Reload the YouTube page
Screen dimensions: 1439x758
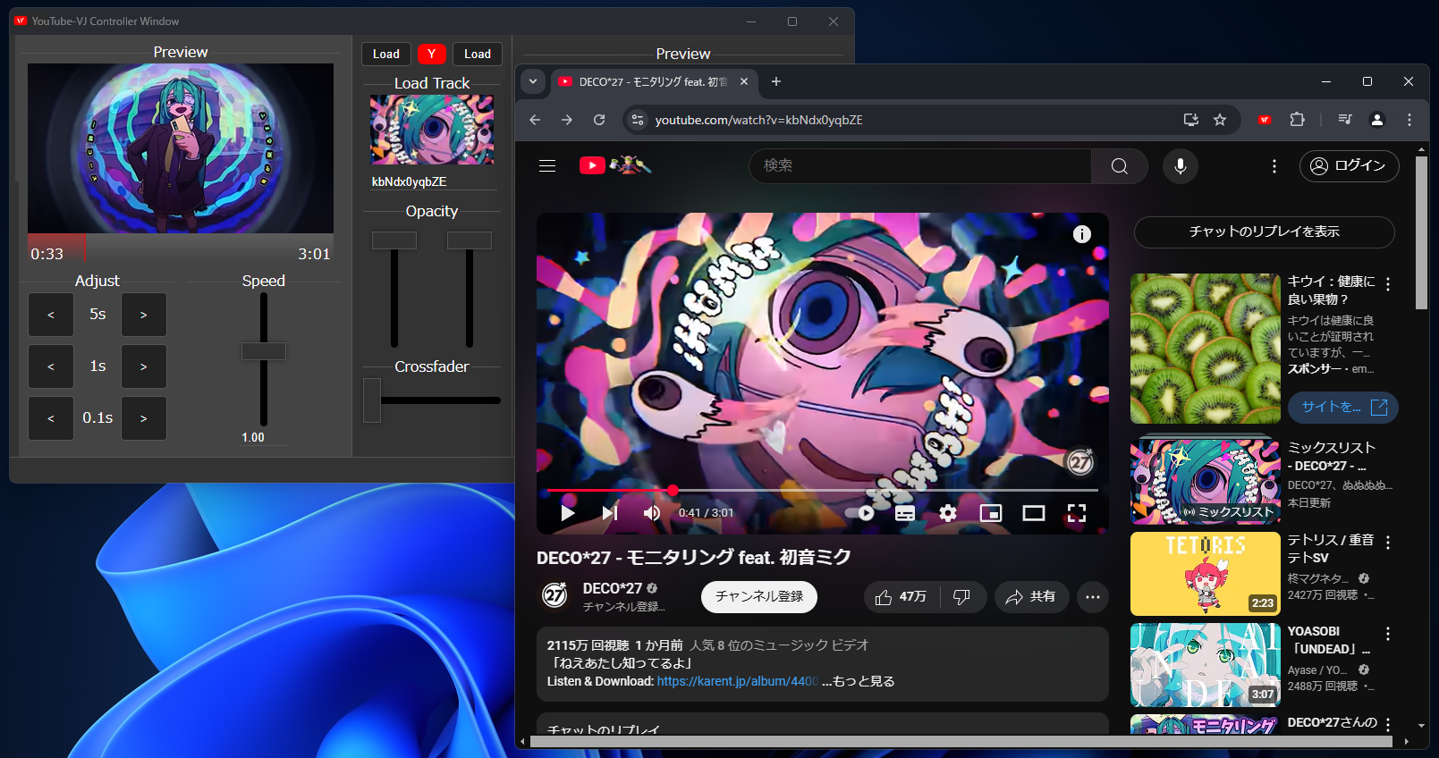599,120
